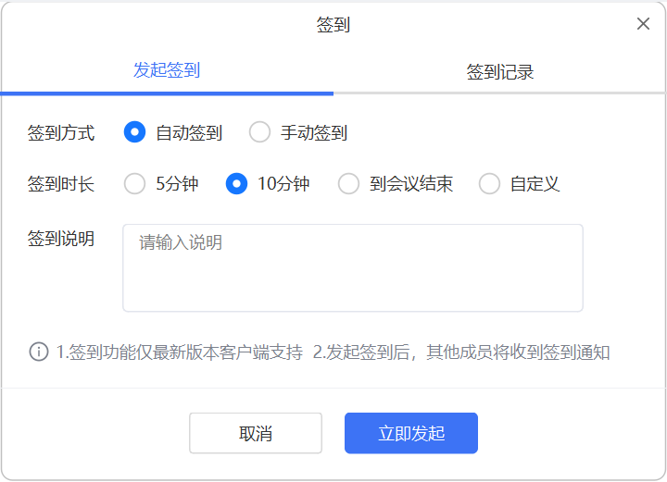Click the note about 其他成员将收到签到通知
The image size is (667, 482).
point(461,352)
